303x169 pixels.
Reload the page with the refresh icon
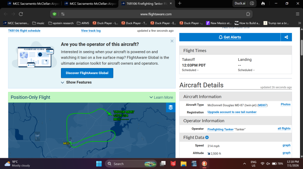(21, 14)
